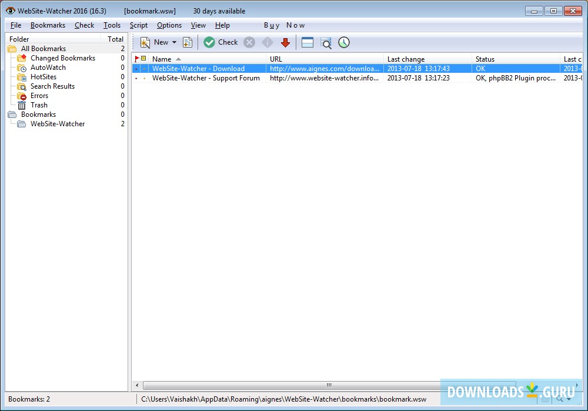The image size is (588, 411).
Task: Click the Support Forum row flag dot
Action: (136, 78)
